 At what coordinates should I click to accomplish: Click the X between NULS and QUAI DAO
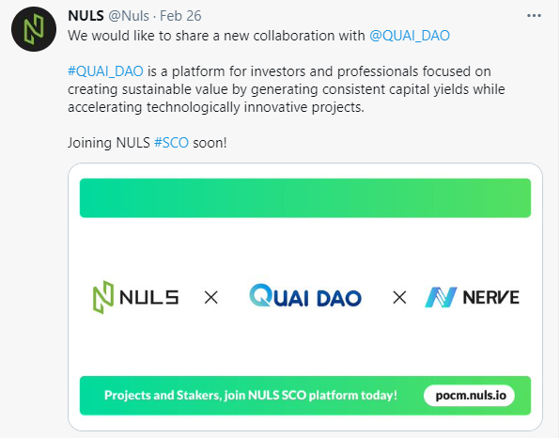(x=211, y=297)
